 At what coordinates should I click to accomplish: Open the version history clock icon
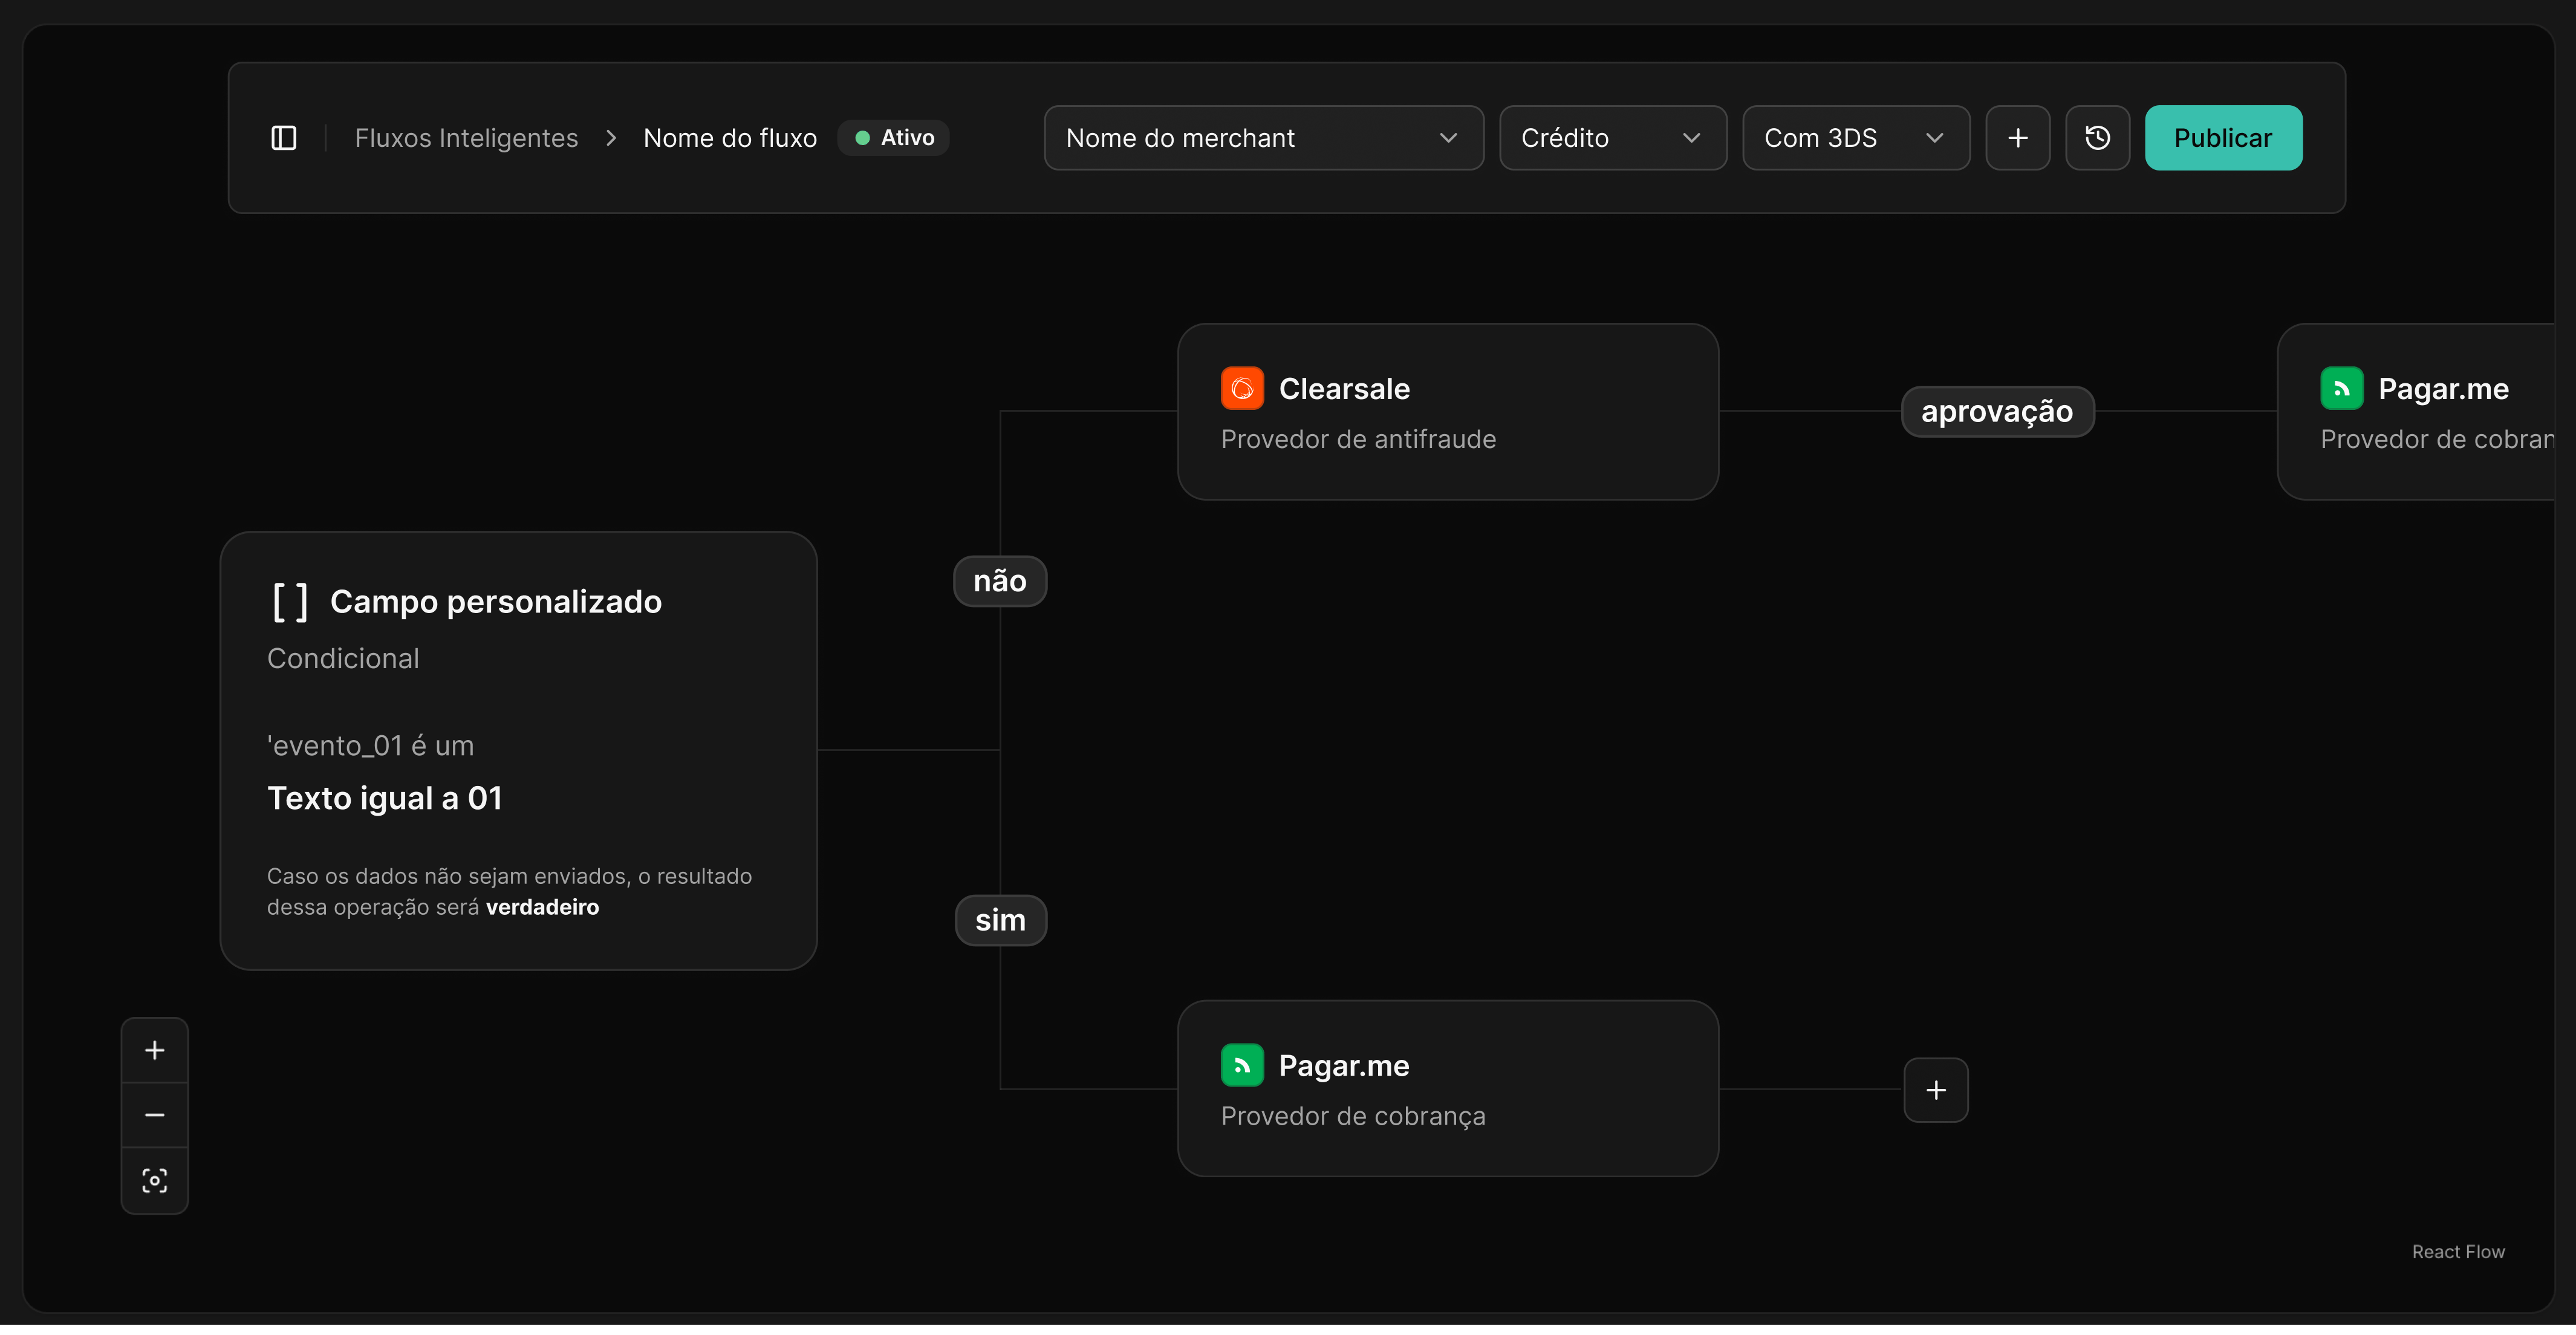(2097, 138)
